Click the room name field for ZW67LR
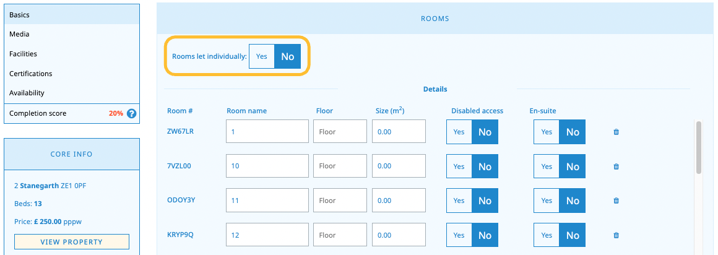718x255 pixels. pos(267,132)
